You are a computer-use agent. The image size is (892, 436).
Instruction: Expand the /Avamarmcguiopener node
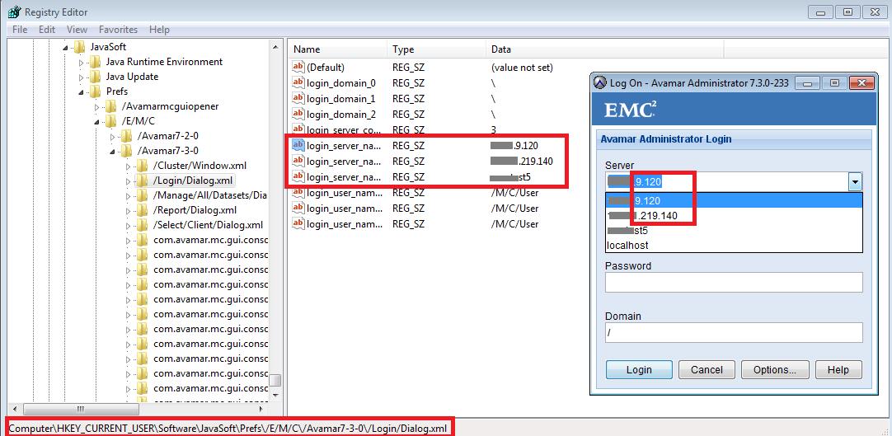[96, 107]
